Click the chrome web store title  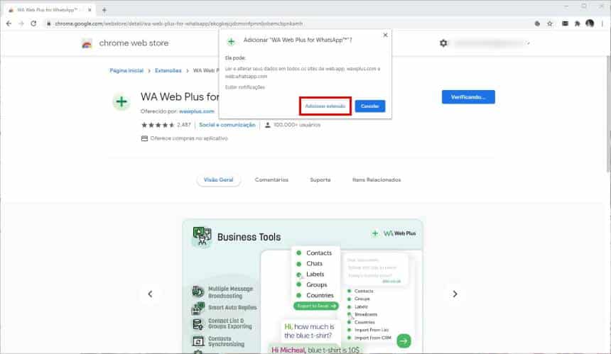(x=134, y=43)
